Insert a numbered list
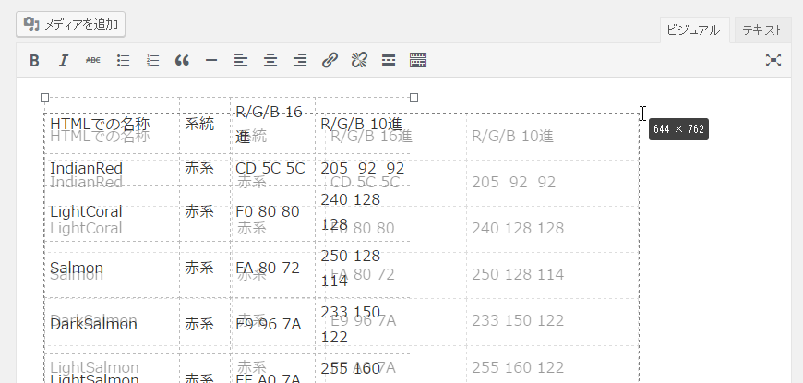The height and width of the screenshot is (383, 803). click(152, 61)
